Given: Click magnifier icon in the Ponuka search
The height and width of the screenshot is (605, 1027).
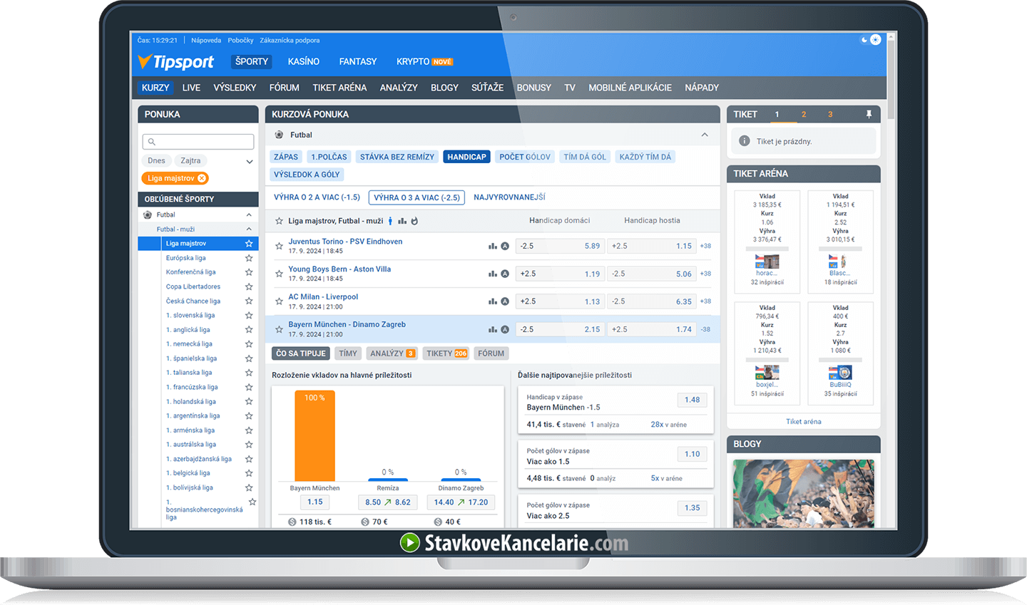Looking at the screenshot, I should 151,142.
